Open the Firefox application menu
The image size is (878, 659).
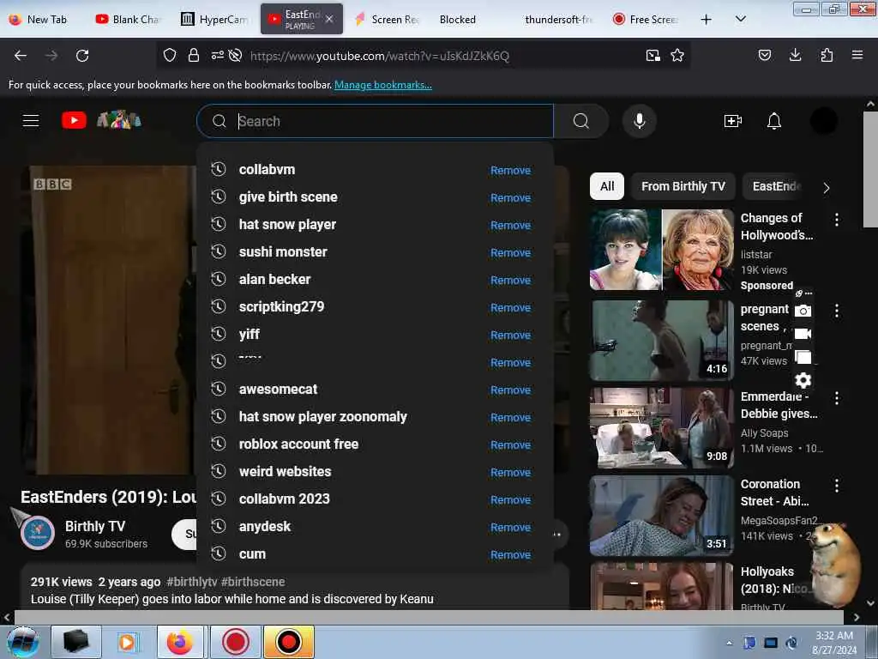click(x=857, y=55)
